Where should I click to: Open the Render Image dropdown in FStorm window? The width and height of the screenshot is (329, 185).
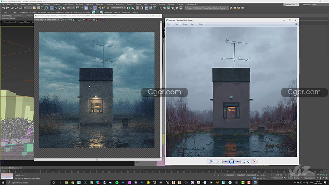[40, 19]
